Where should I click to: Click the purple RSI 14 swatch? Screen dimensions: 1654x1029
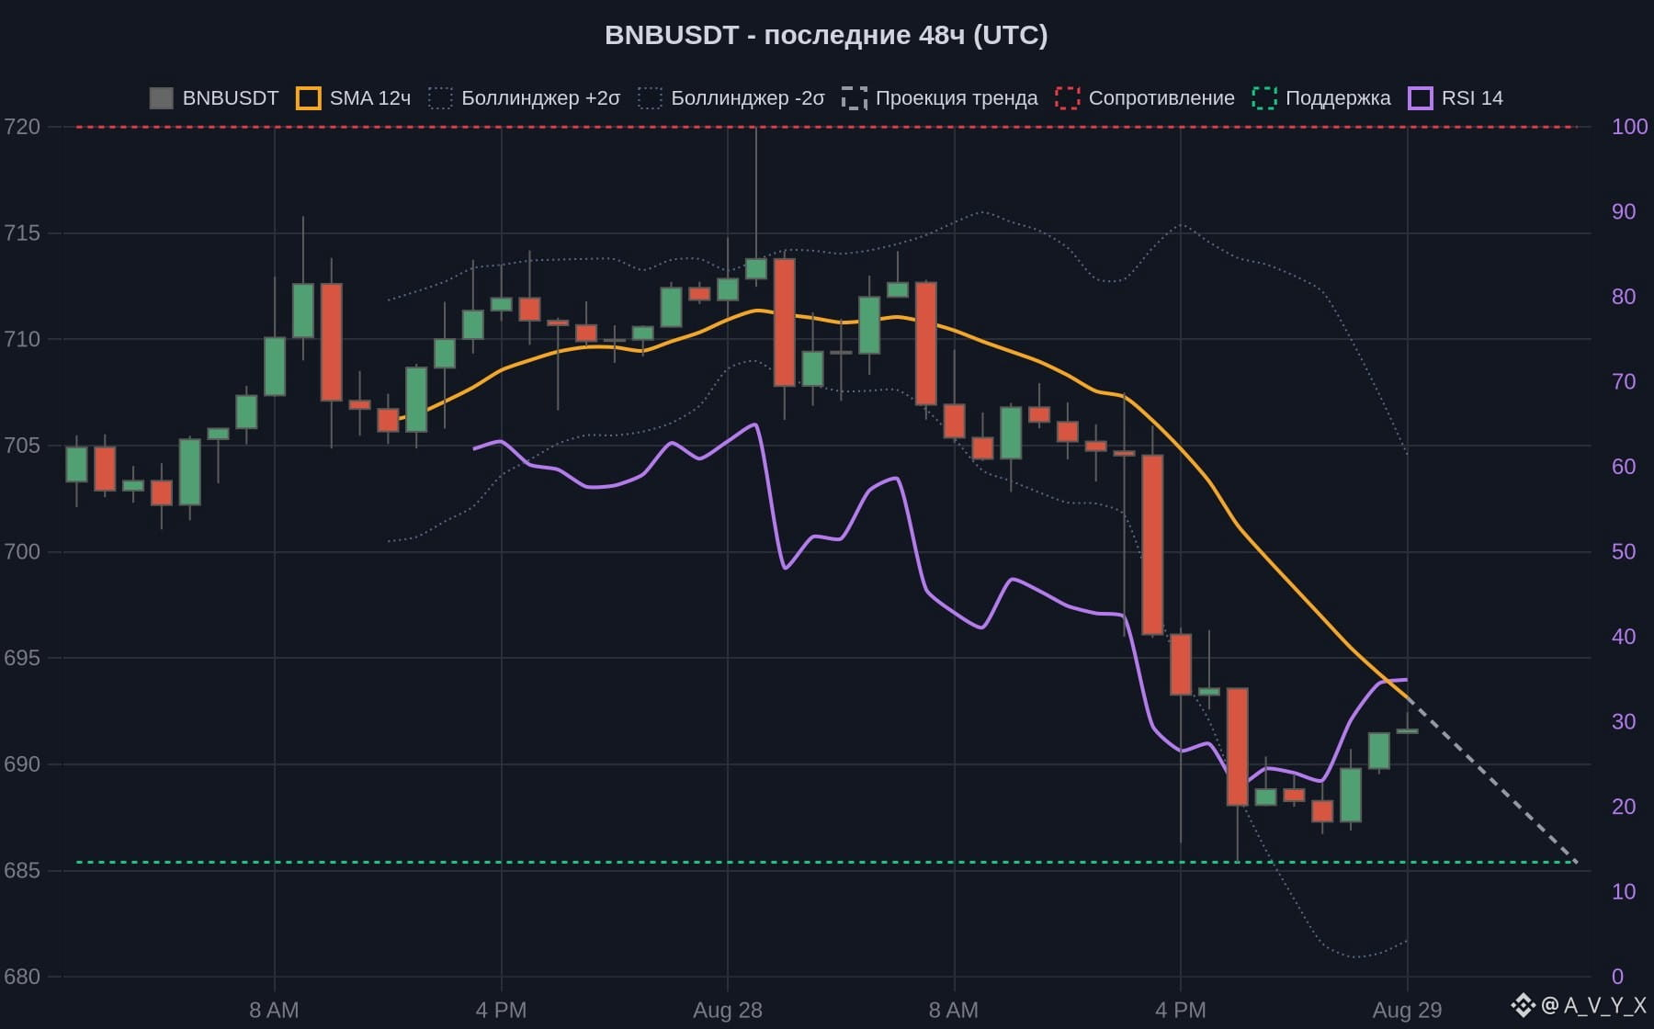[x=1421, y=98]
